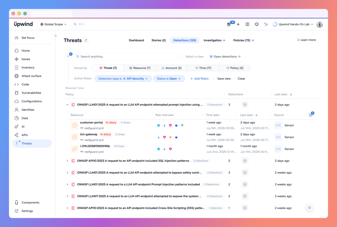Expand the bypass safety controls row
The image size is (337, 227).
pyautogui.click(x=67, y=172)
